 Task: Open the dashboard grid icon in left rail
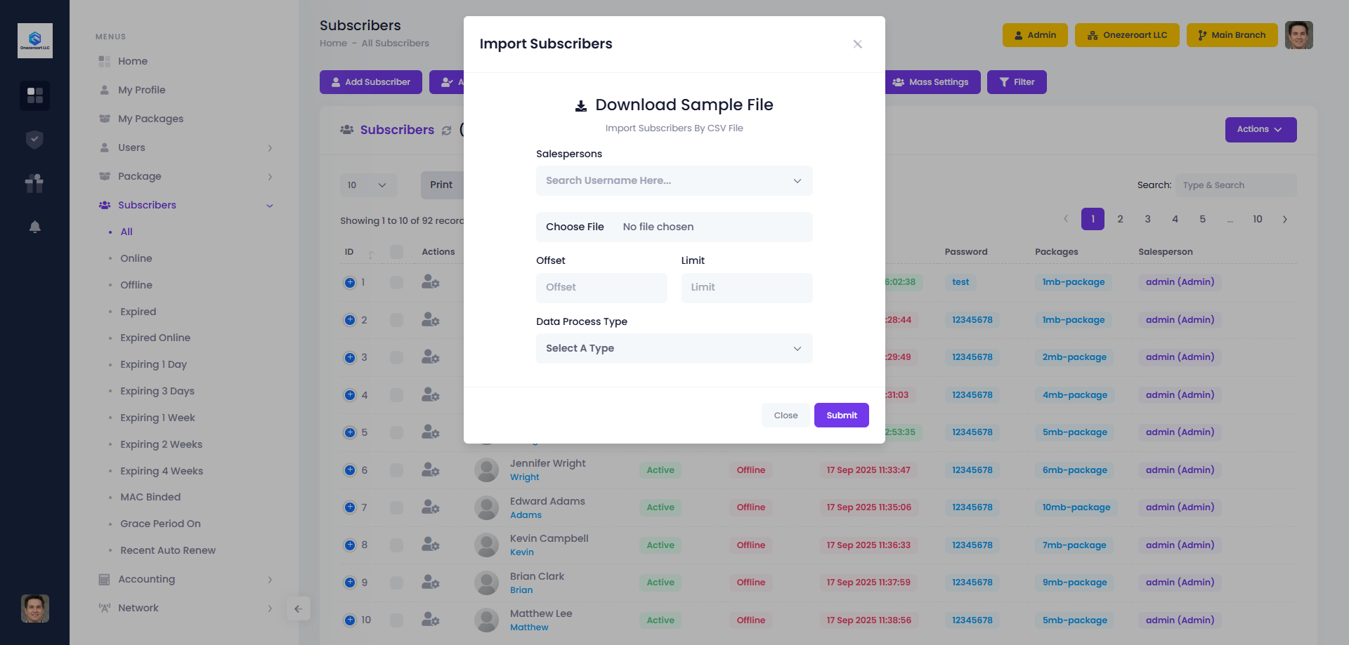[x=34, y=95]
